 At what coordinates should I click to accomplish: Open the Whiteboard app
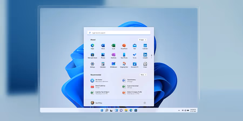tap(113, 65)
